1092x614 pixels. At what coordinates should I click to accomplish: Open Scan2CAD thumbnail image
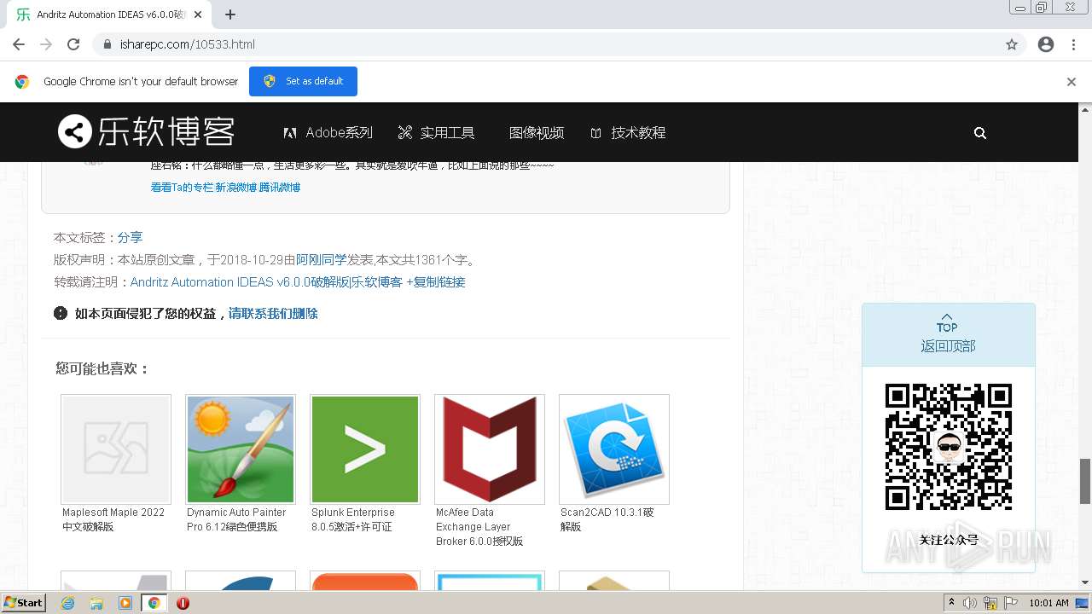614,449
